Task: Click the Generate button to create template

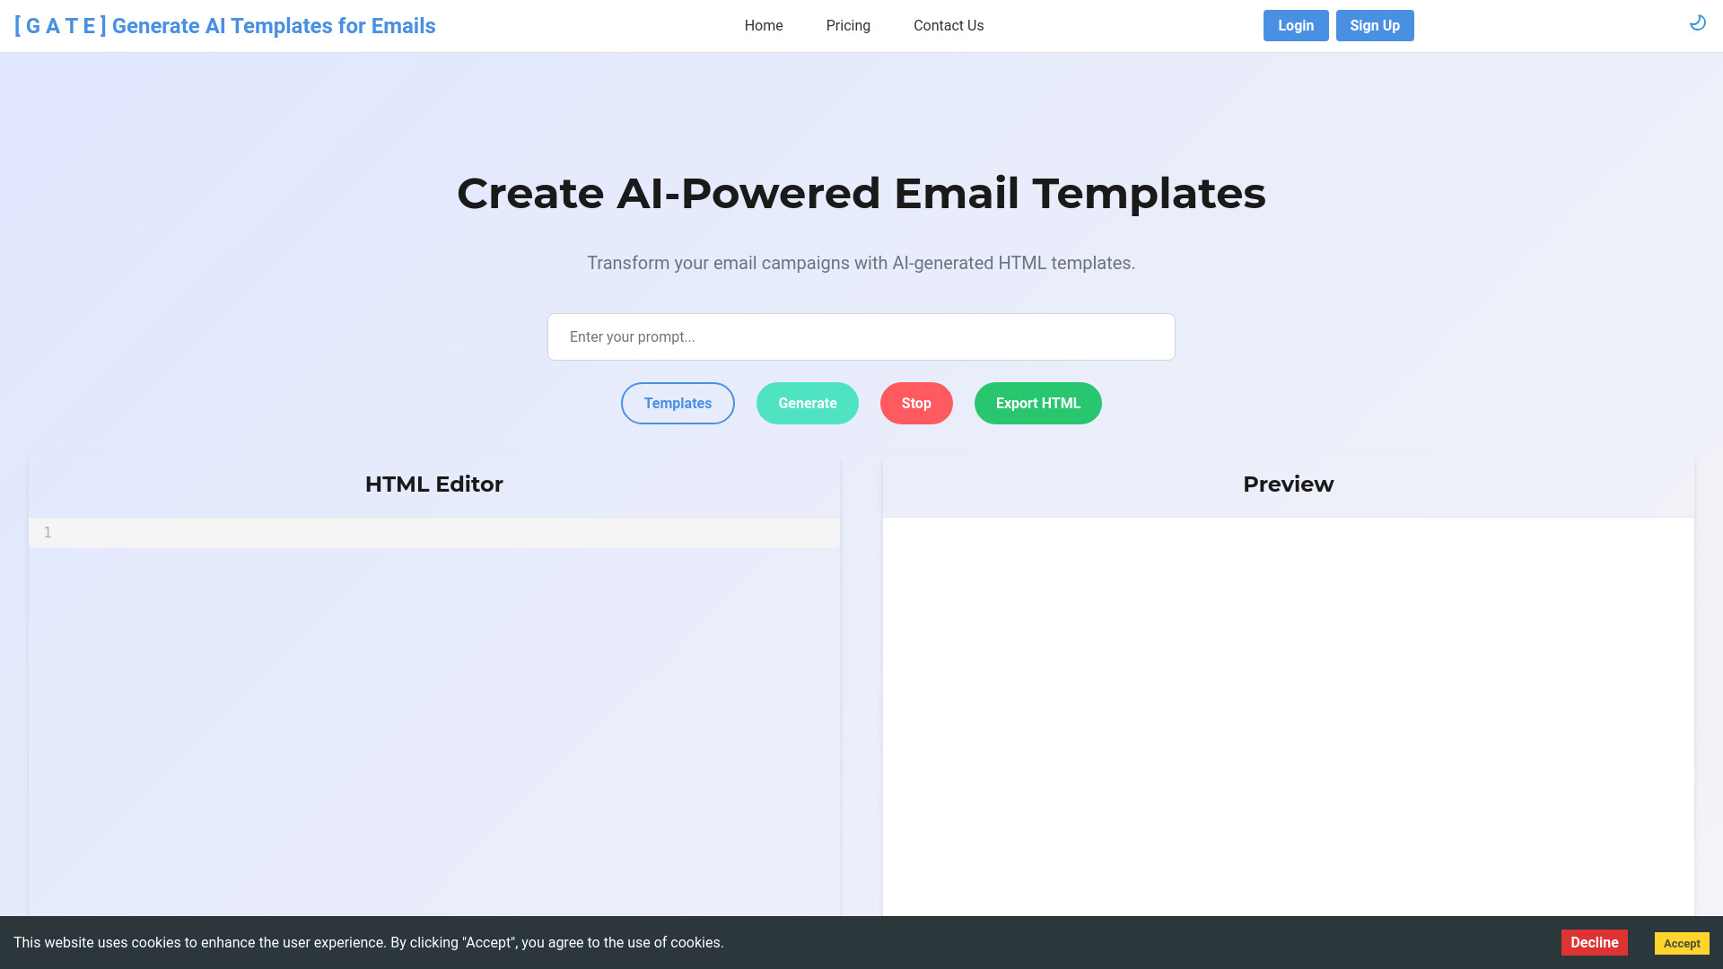Action: (x=807, y=402)
